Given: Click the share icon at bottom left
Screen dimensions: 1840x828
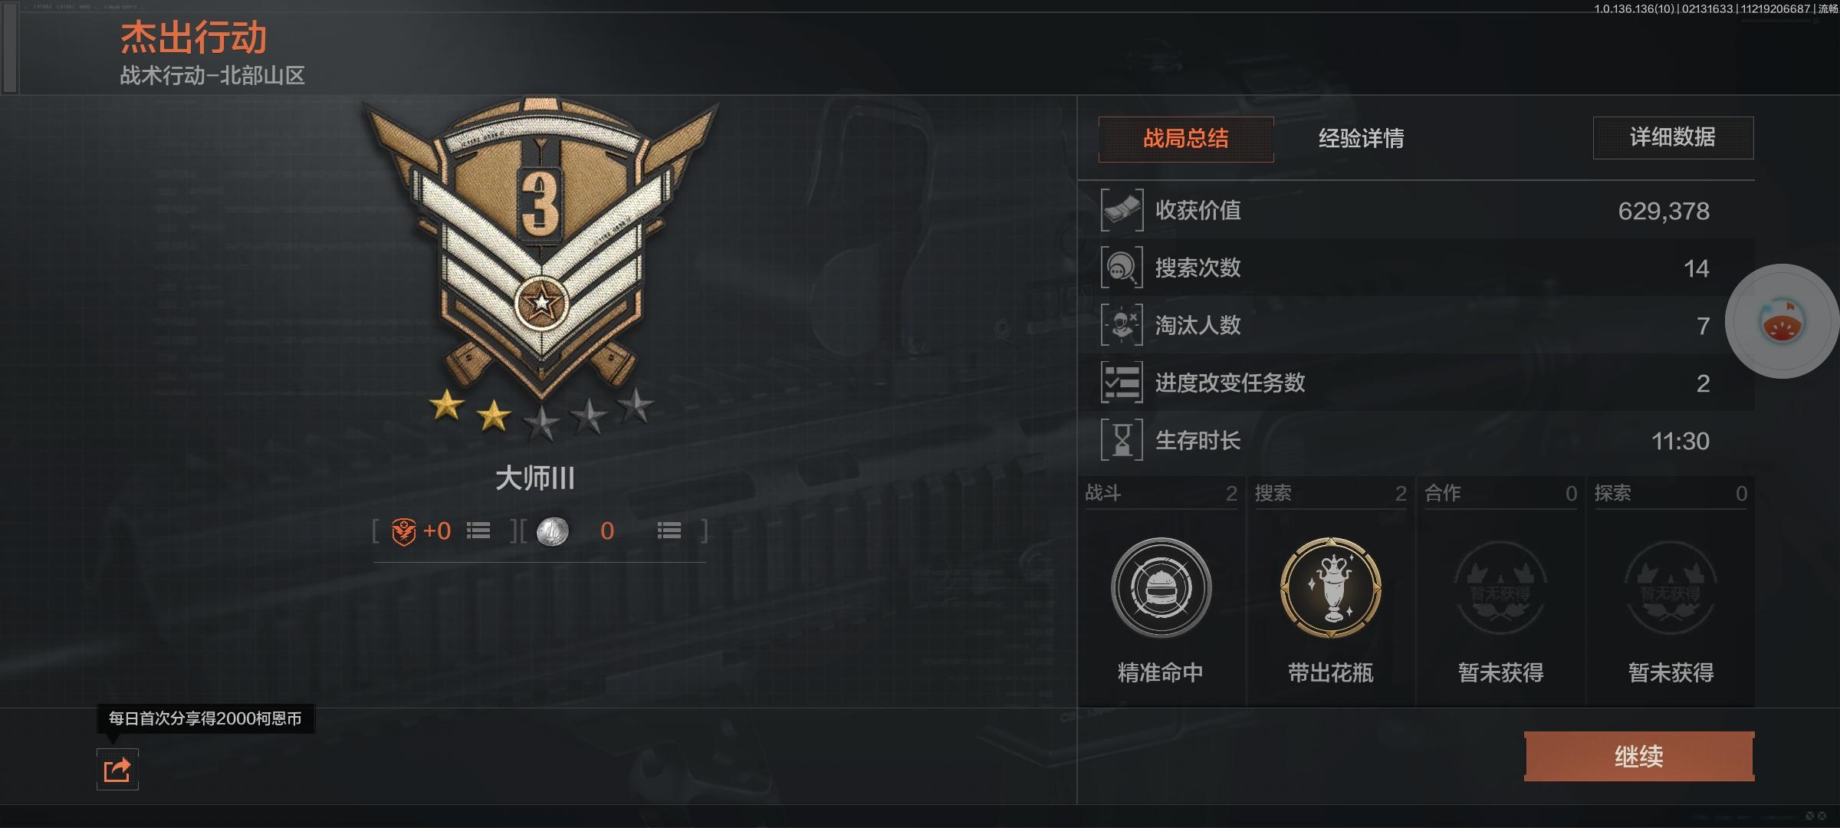Looking at the screenshot, I should [x=117, y=769].
